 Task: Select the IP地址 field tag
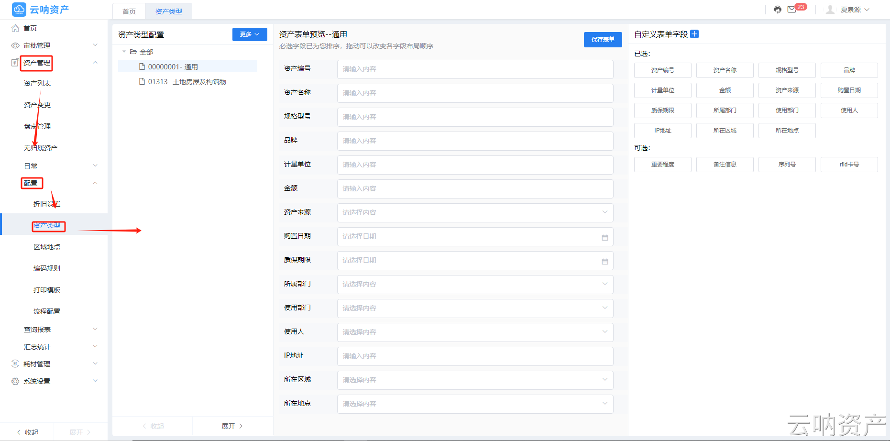tap(663, 131)
